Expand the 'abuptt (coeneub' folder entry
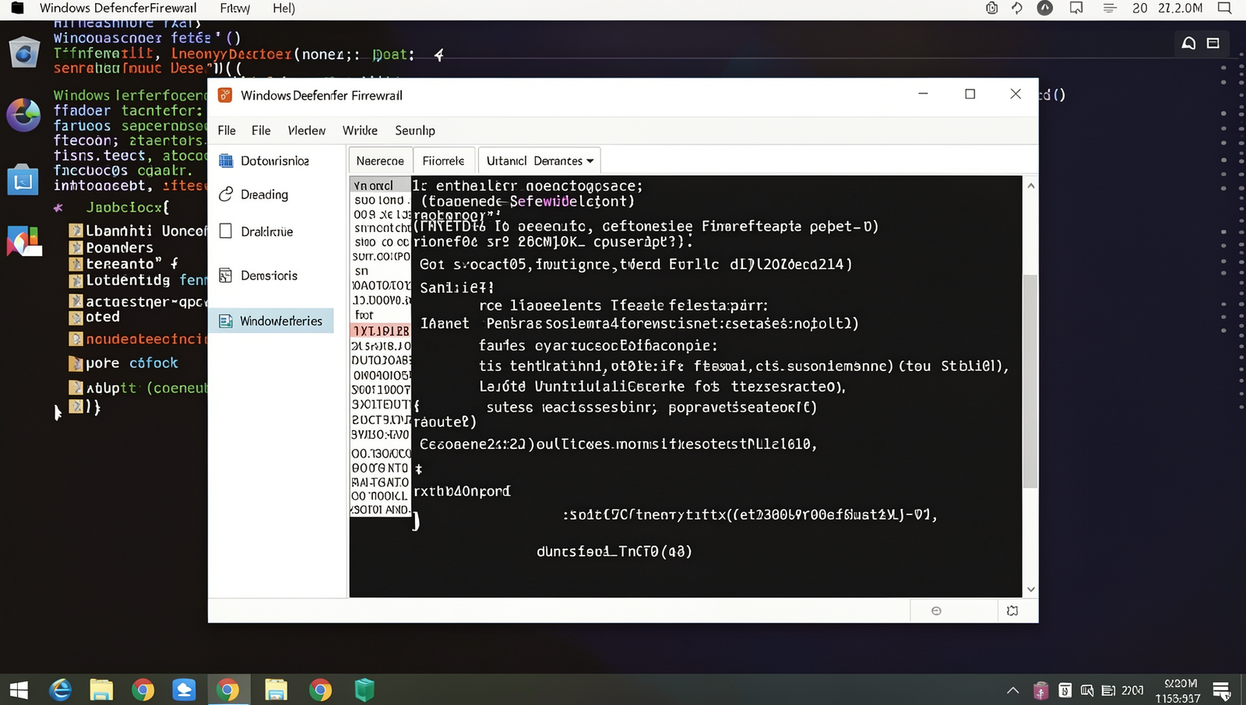The image size is (1246, 705). [x=138, y=388]
